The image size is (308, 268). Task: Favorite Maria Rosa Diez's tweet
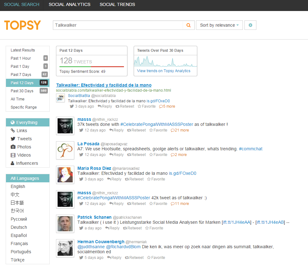point(156,179)
